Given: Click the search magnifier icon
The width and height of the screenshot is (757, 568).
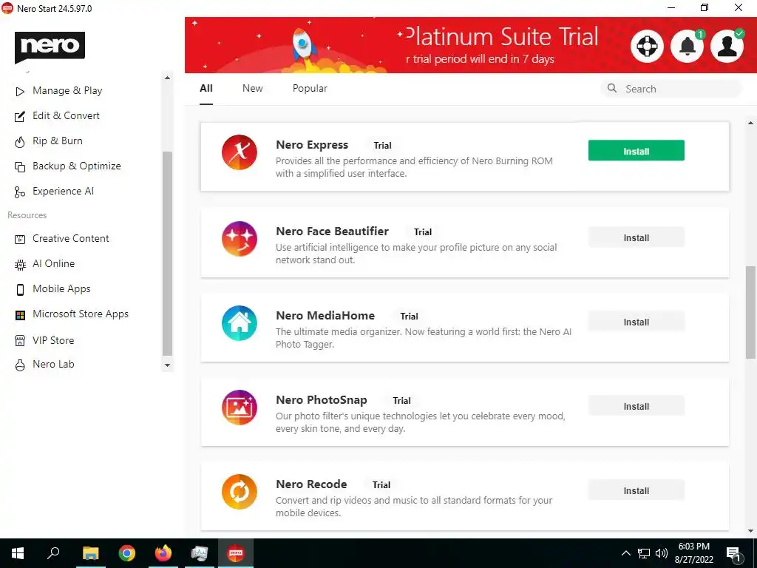Looking at the screenshot, I should (612, 88).
